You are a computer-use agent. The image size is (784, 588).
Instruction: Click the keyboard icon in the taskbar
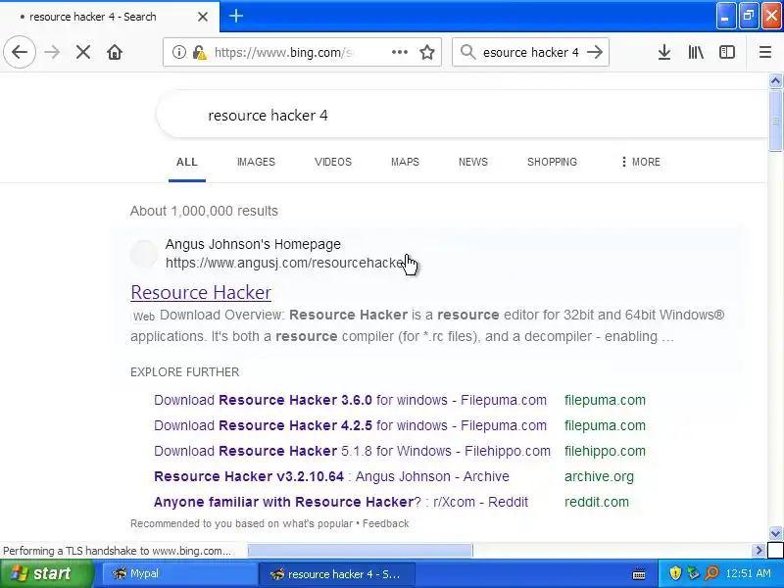coord(639,573)
